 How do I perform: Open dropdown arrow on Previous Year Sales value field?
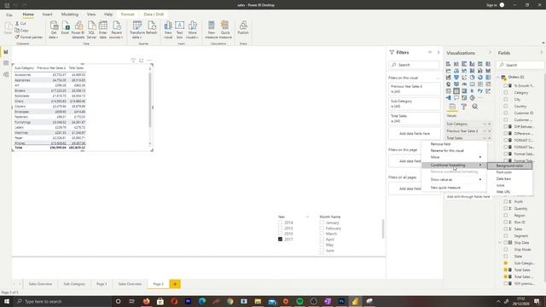coord(485,130)
